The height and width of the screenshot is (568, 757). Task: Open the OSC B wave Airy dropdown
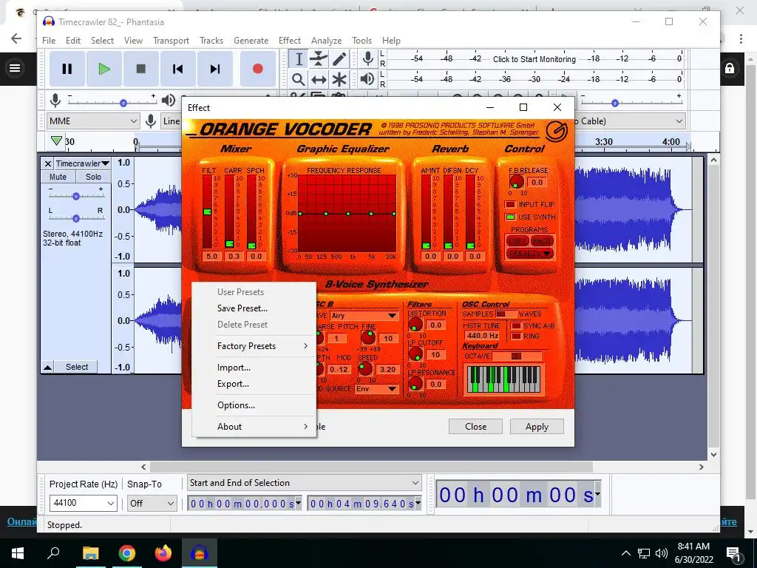click(364, 316)
